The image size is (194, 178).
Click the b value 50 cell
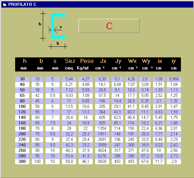click(x=37, y=107)
